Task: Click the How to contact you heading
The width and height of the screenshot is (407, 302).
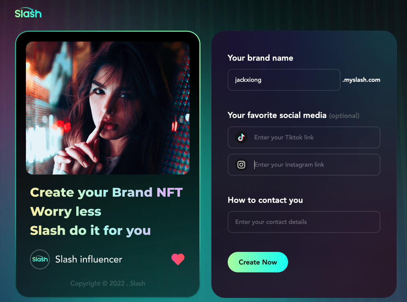Action: tap(265, 200)
